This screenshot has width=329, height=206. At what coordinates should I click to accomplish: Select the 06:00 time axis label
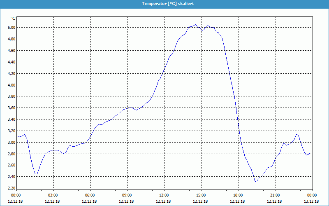90,195
